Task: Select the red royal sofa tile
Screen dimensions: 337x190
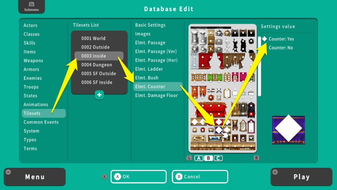Action: (211, 109)
